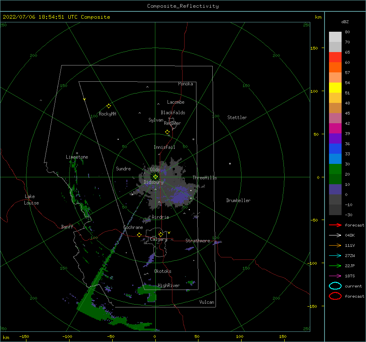The height and width of the screenshot is (342, 366).
Task: Select the light gray 80-70 dBZ swatch
Action: 335,37
